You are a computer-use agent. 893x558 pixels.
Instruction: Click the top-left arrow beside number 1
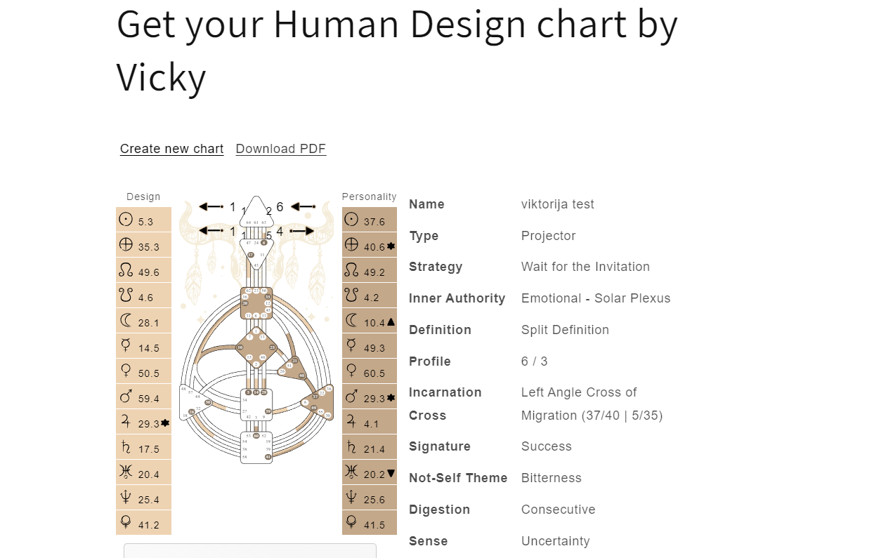click(211, 206)
